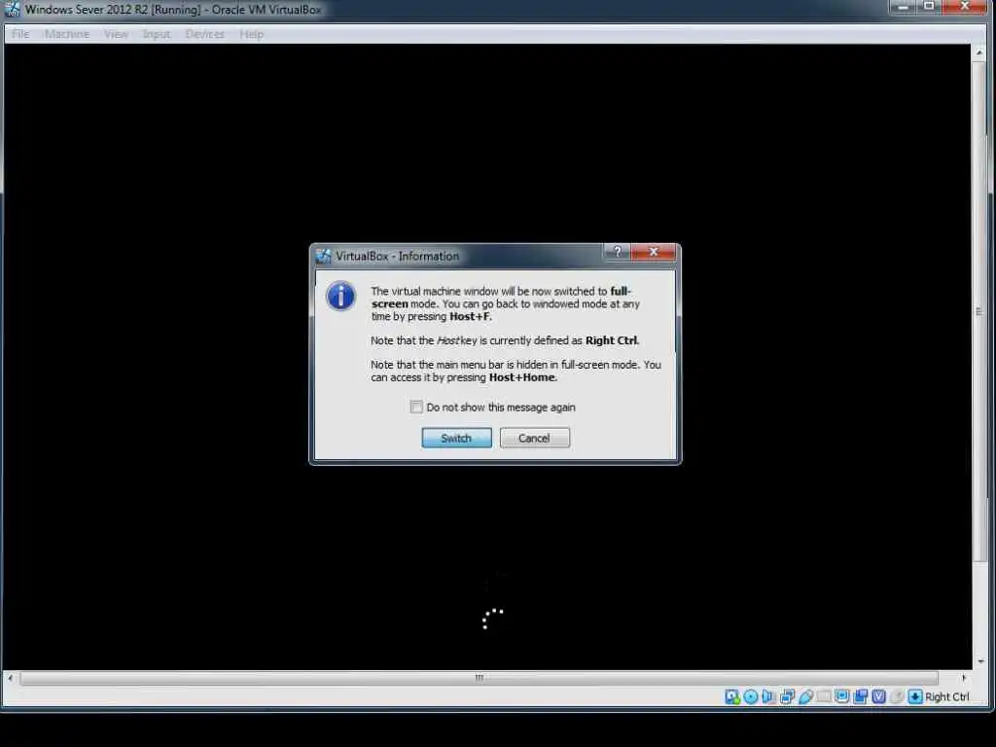
Task: Click the mouse integration status icon
Action: click(x=896, y=696)
